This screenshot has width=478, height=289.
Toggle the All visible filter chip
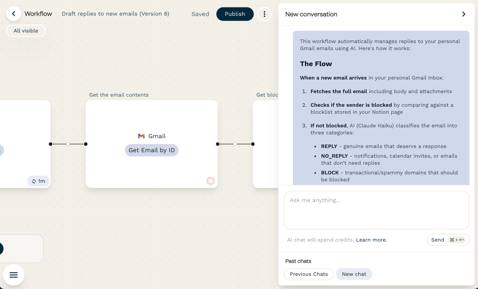[x=26, y=30]
